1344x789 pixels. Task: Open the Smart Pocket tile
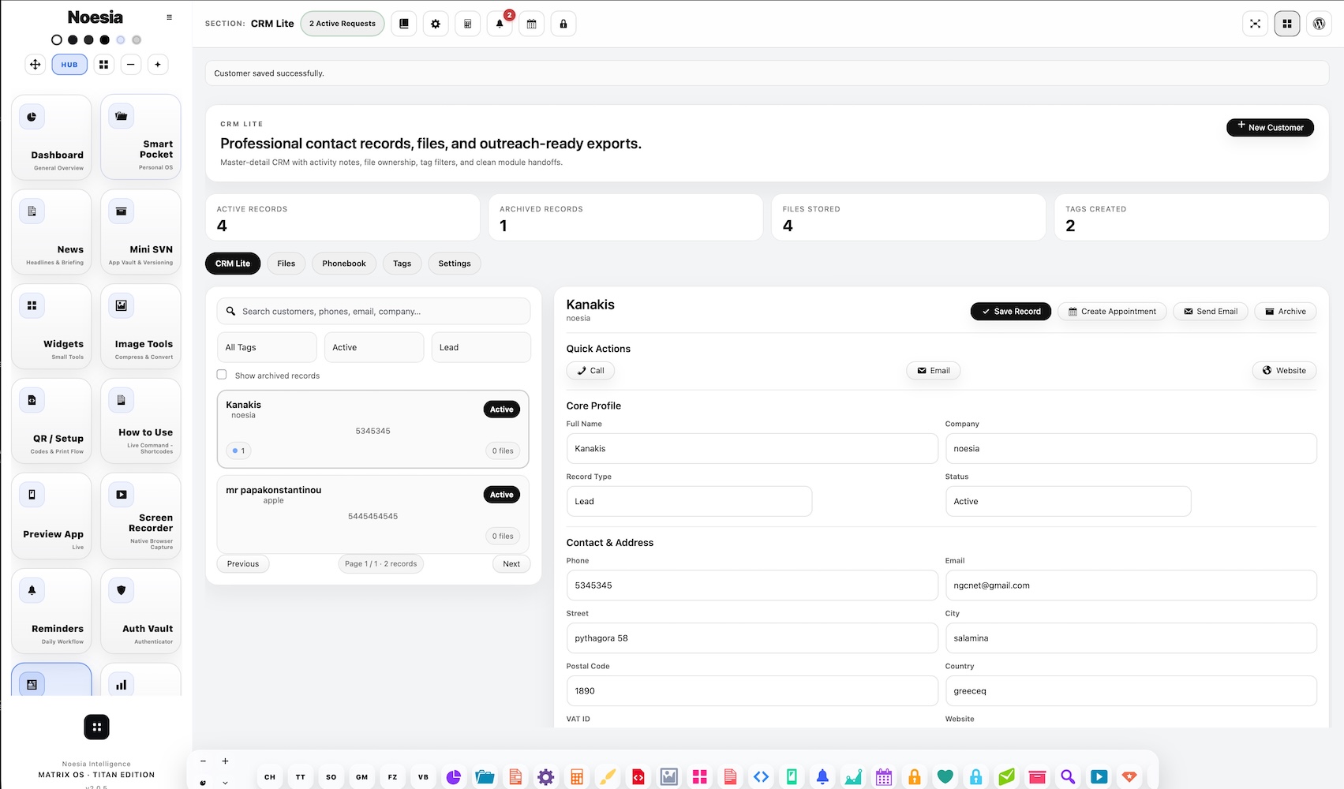pyautogui.click(x=140, y=137)
